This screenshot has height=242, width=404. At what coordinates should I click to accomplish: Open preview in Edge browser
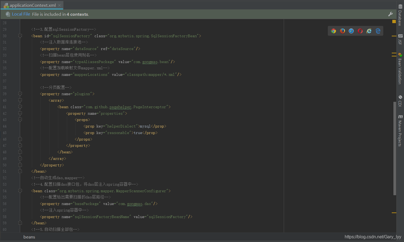tap(378, 31)
